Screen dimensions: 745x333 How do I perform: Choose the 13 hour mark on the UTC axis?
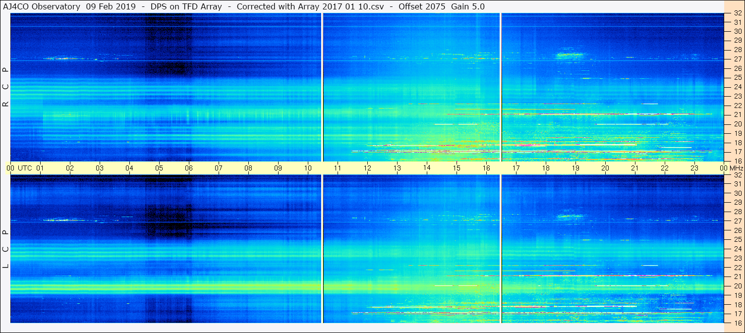(397, 168)
